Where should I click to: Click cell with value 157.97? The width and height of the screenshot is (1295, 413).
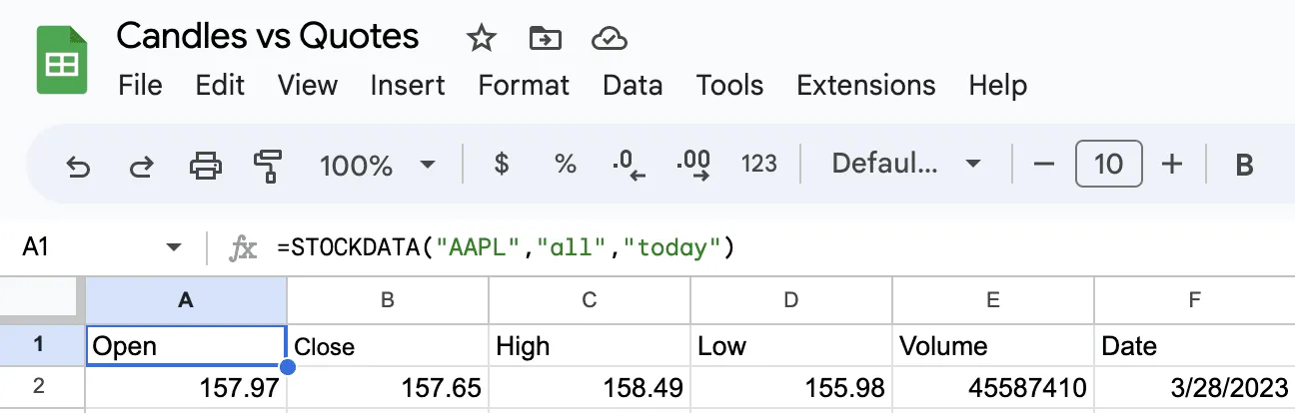[186, 387]
